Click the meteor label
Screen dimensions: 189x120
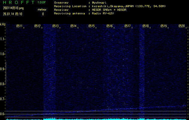click(42, 10)
